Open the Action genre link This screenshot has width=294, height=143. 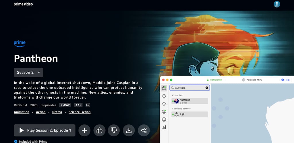[41, 112]
